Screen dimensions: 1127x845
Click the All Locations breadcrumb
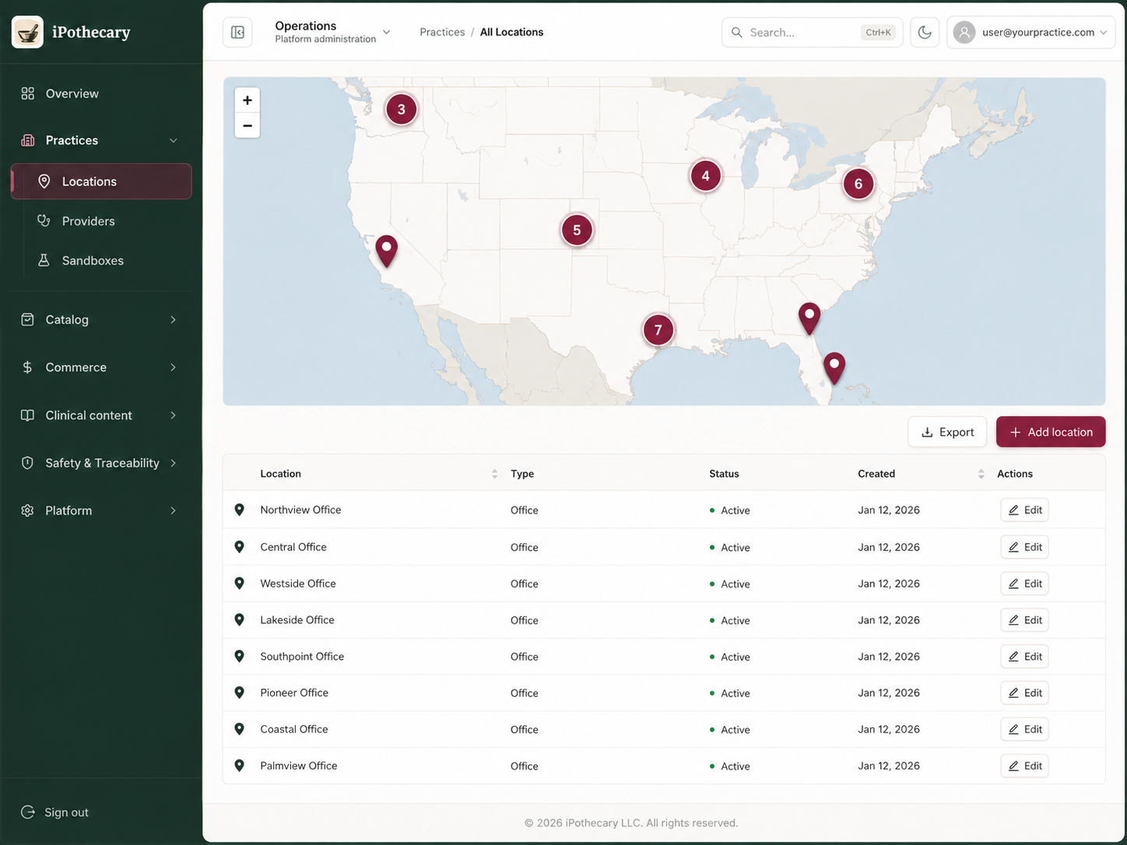pos(511,32)
